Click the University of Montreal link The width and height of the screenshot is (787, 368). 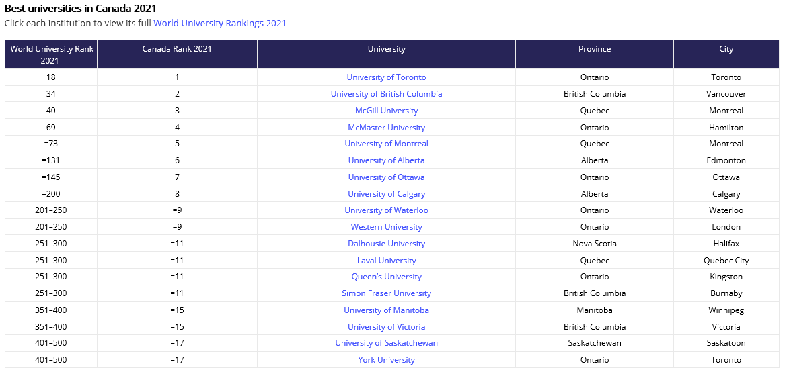coord(387,144)
